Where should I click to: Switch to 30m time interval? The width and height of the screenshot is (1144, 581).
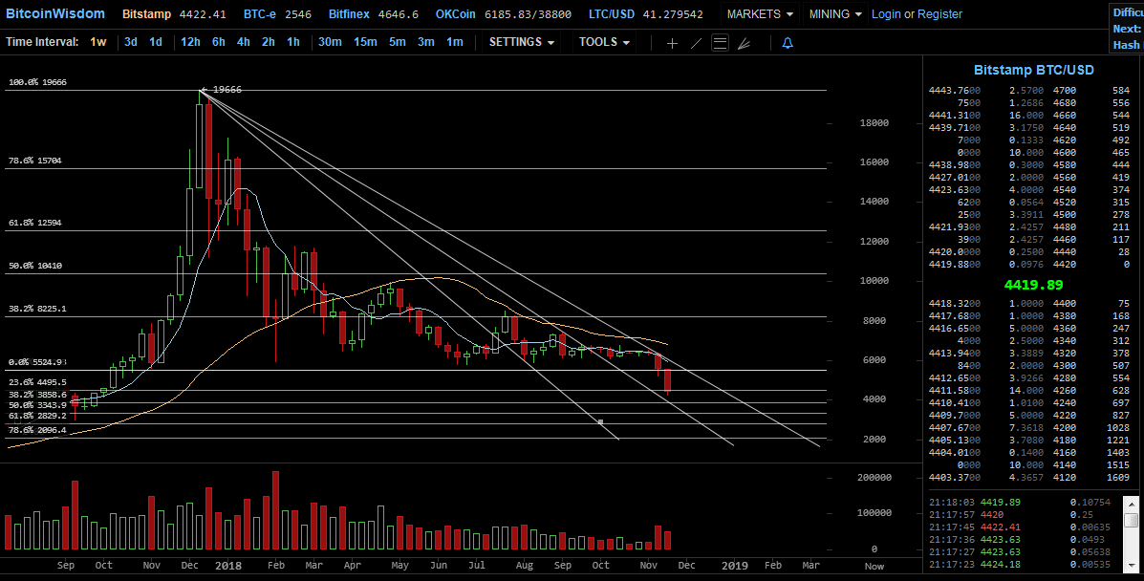click(330, 42)
